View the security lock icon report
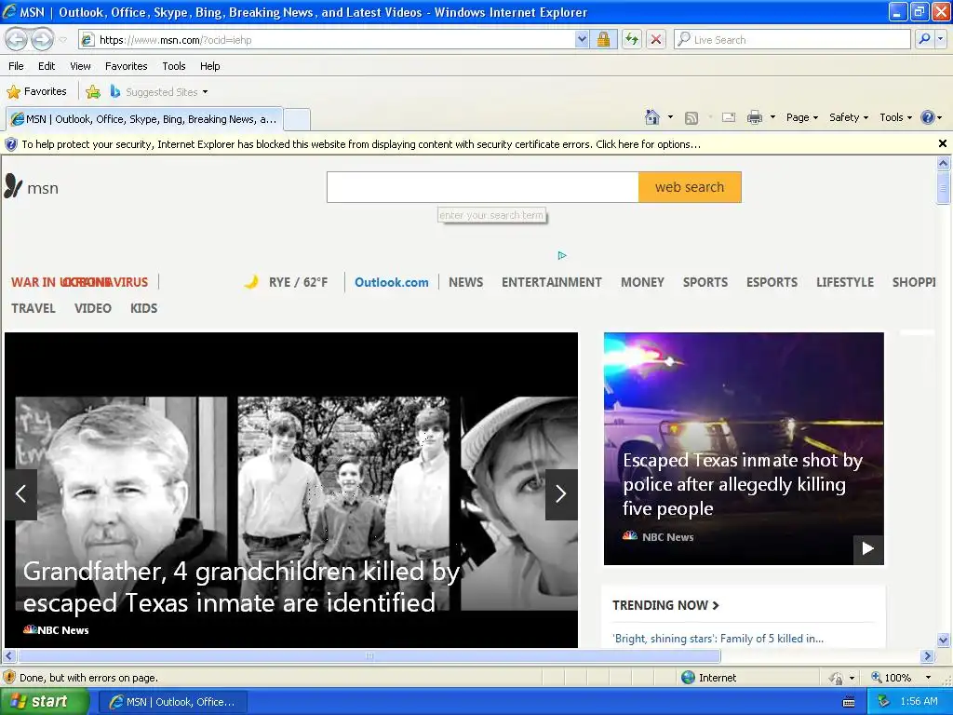The width and height of the screenshot is (953, 715). [603, 40]
